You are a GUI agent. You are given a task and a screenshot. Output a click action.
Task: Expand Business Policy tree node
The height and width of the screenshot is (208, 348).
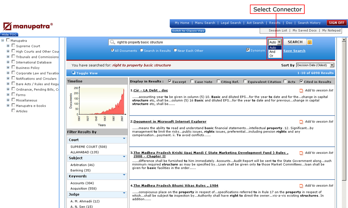pos(8,67)
